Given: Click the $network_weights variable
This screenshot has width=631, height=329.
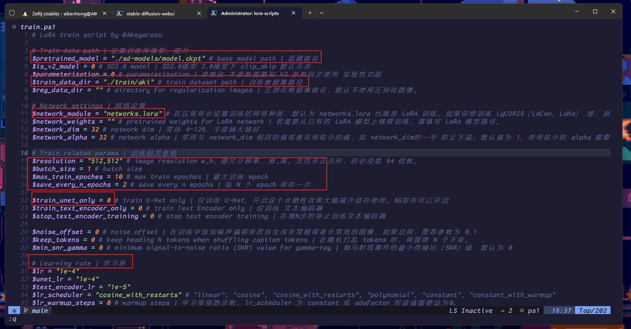Looking at the screenshot, I should click(x=63, y=121).
